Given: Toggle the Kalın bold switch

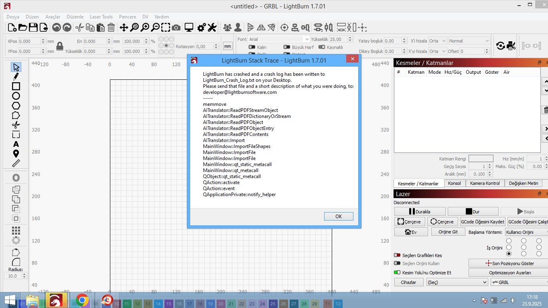Looking at the screenshot, I should pos(252,47).
